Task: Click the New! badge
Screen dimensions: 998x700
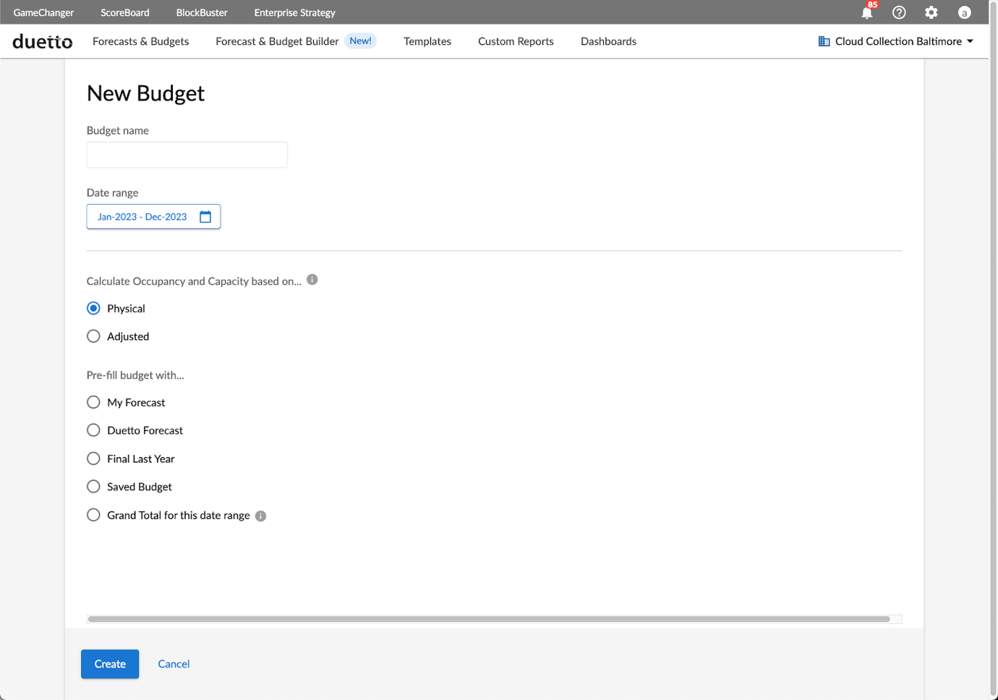Action: pyautogui.click(x=360, y=41)
